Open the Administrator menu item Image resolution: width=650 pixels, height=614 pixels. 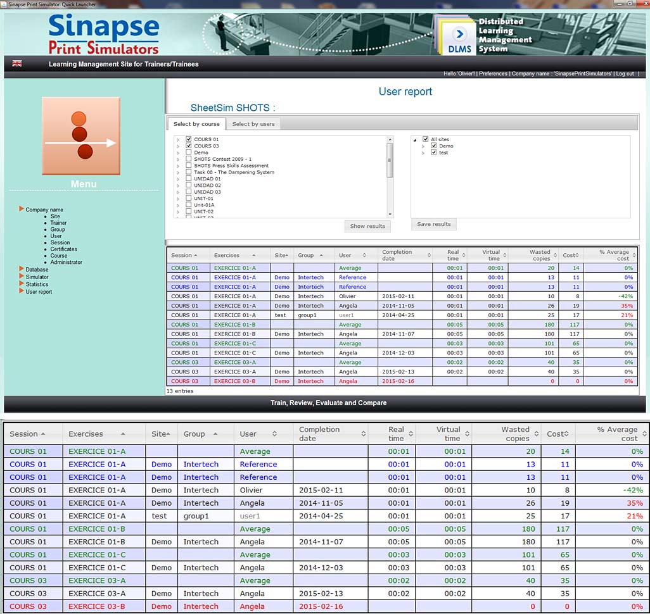coord(67,262)
